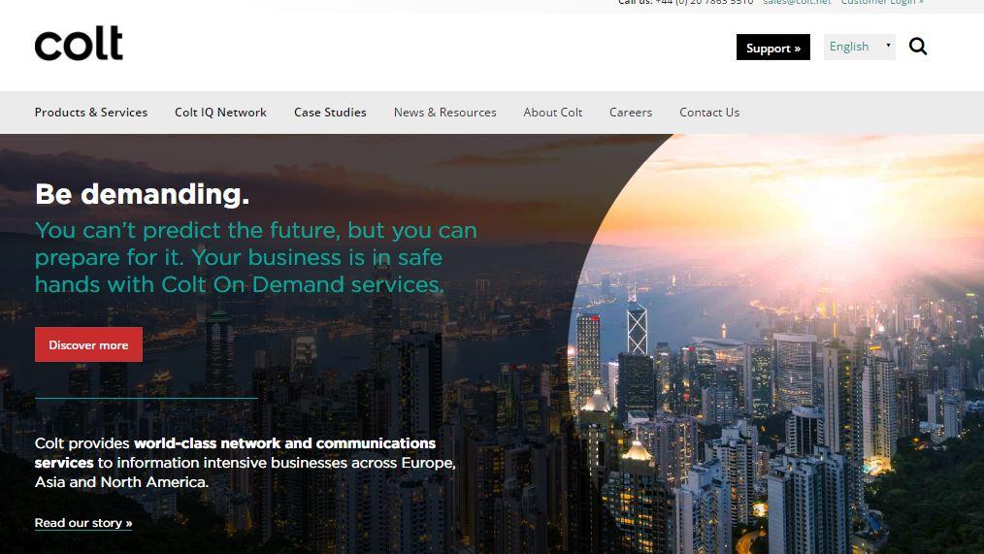Click the Customer Login link
This screenshot has width=984, height=554.
click(x=882, y=3)
